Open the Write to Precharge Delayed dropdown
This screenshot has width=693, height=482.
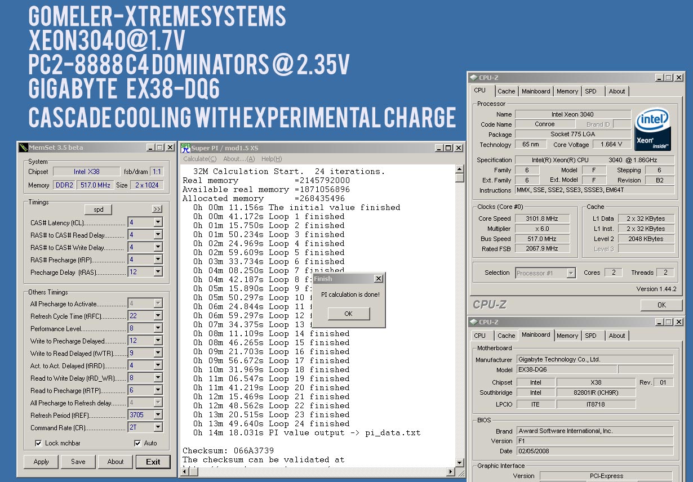tap(158, 341)
